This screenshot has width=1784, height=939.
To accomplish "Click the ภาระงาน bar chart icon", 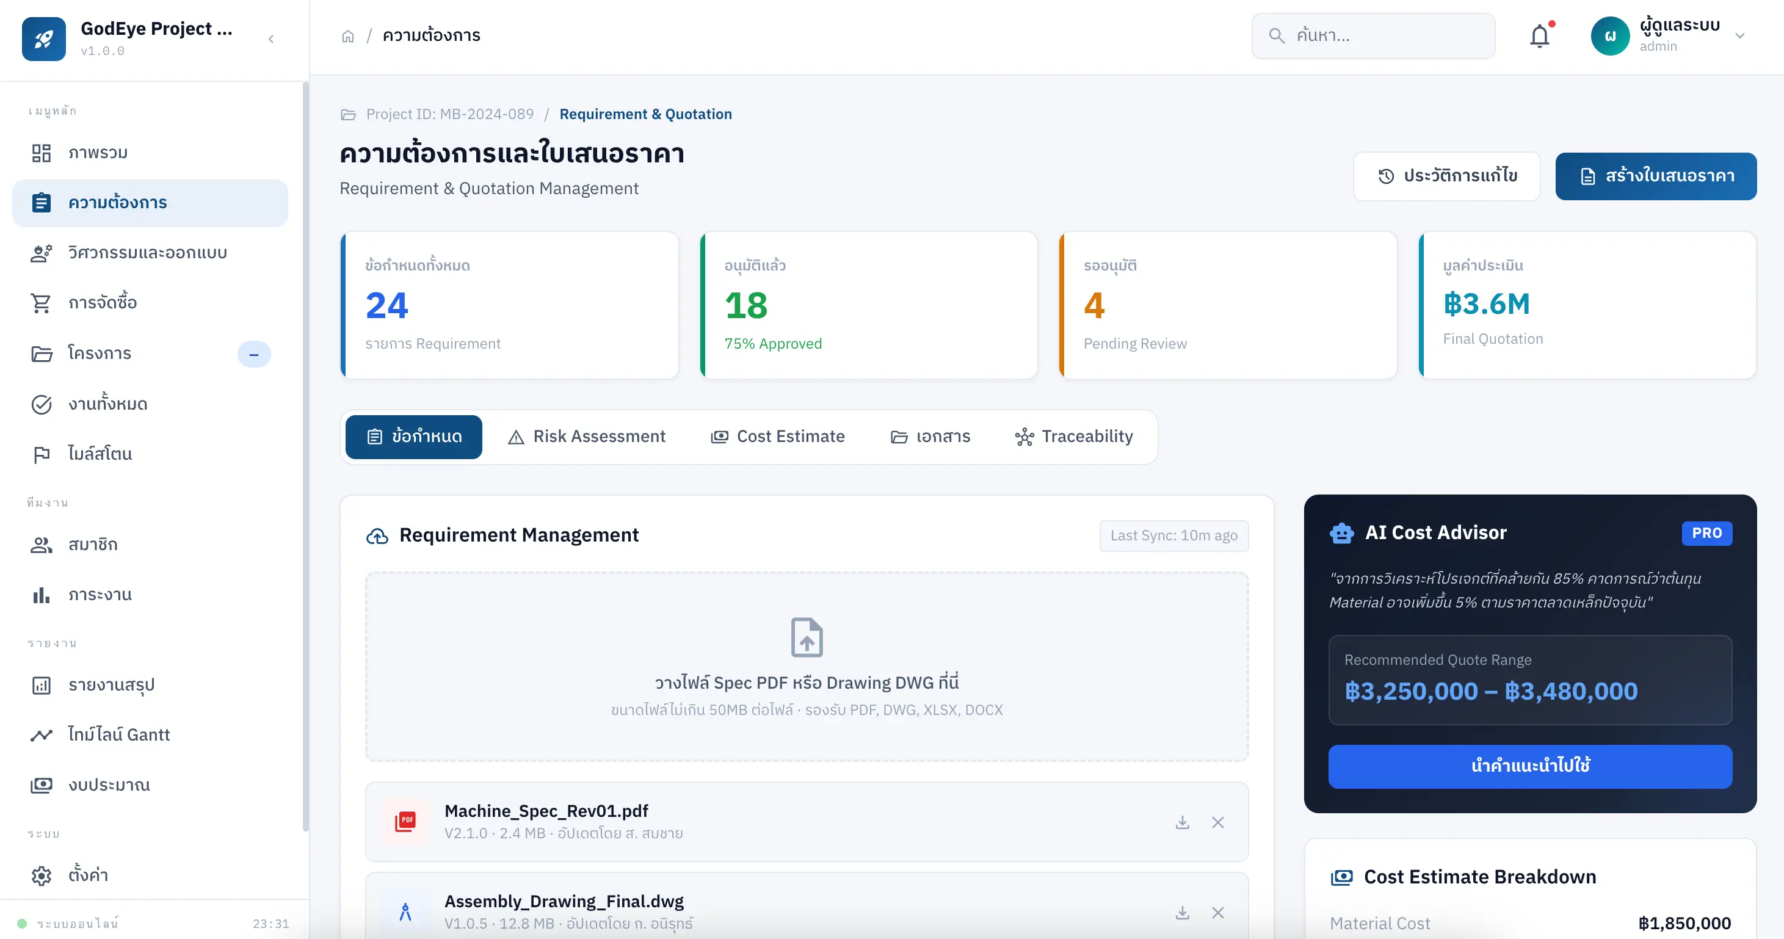I will (x=42, y=595).
